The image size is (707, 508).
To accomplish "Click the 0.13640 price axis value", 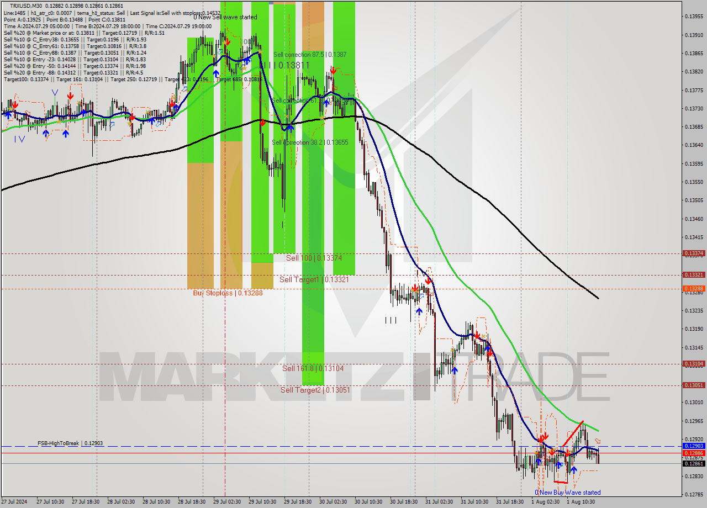I will coord(694,145).
